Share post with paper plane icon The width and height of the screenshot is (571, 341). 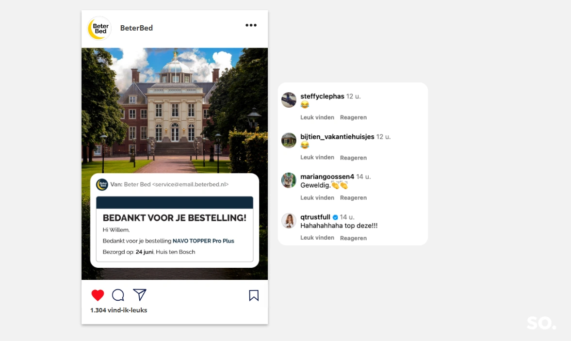coord(139,295)
